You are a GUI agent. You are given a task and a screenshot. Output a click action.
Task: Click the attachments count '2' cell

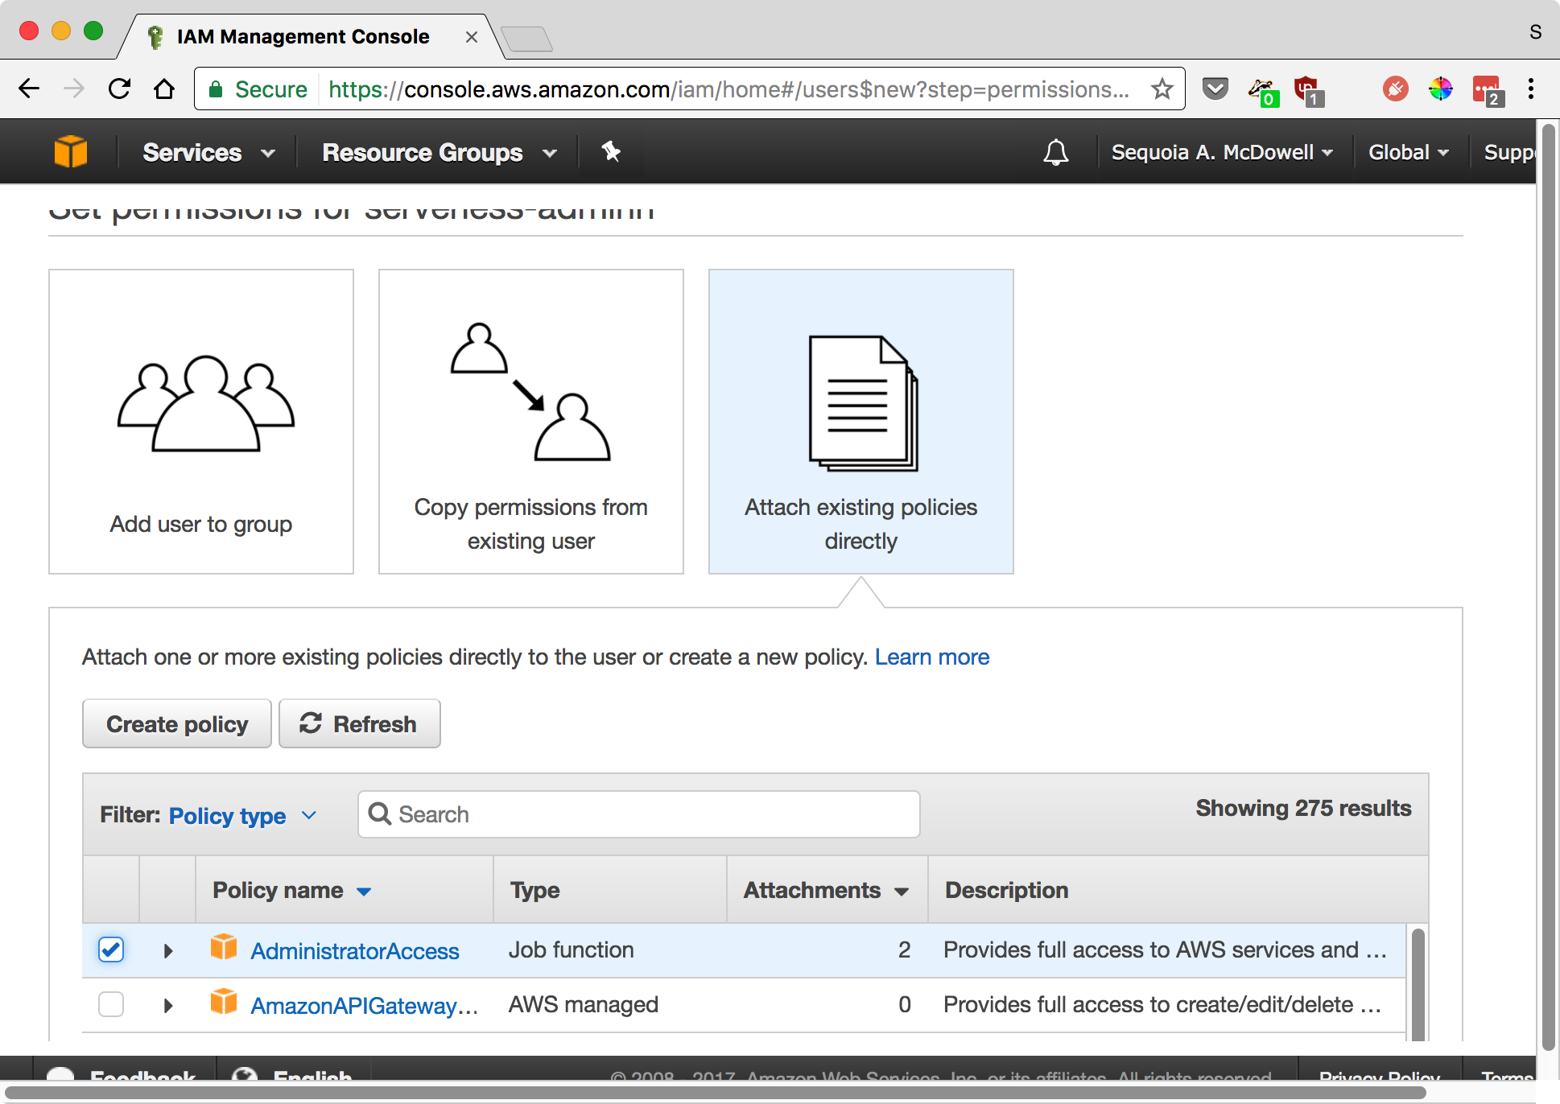click(905, 950)
